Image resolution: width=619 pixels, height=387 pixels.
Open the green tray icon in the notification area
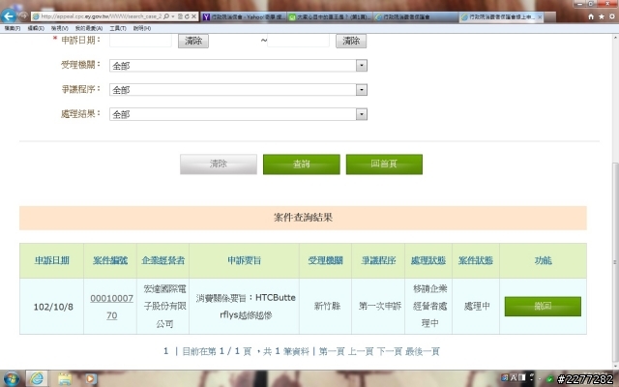[550, 379]
